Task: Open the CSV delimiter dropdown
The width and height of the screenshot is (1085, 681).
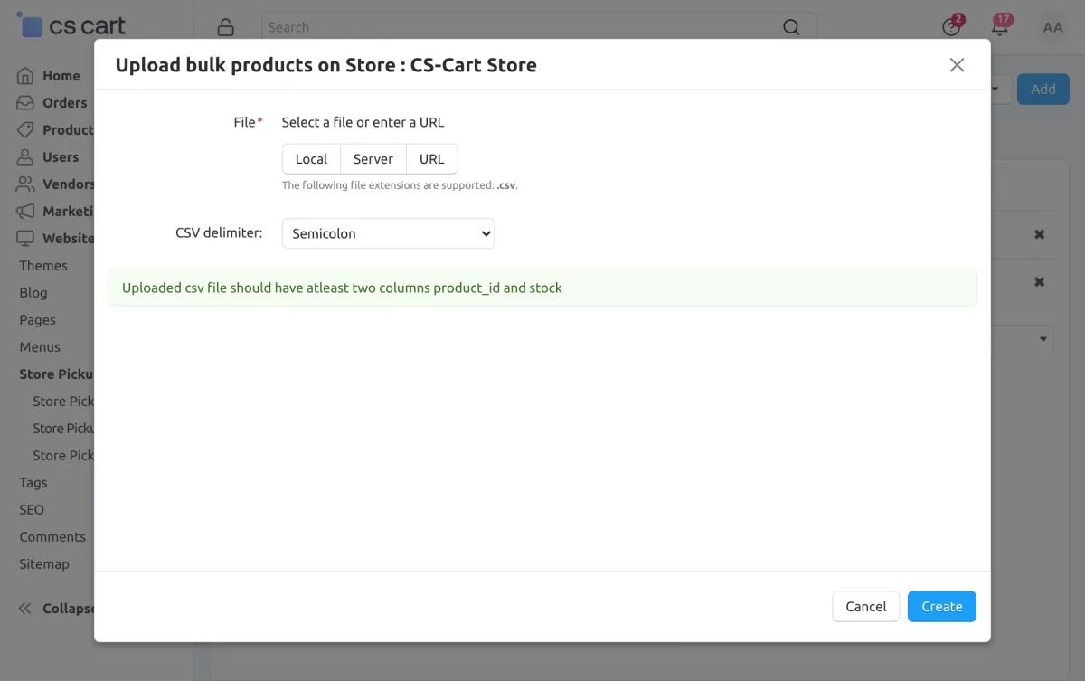Action: pos(388,233)
